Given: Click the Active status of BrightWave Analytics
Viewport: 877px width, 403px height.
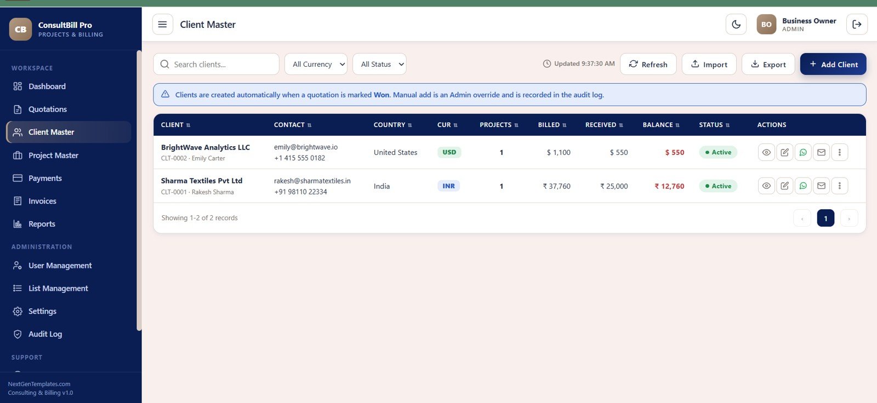Looking at the screenshot, I should tap(718, 152).
